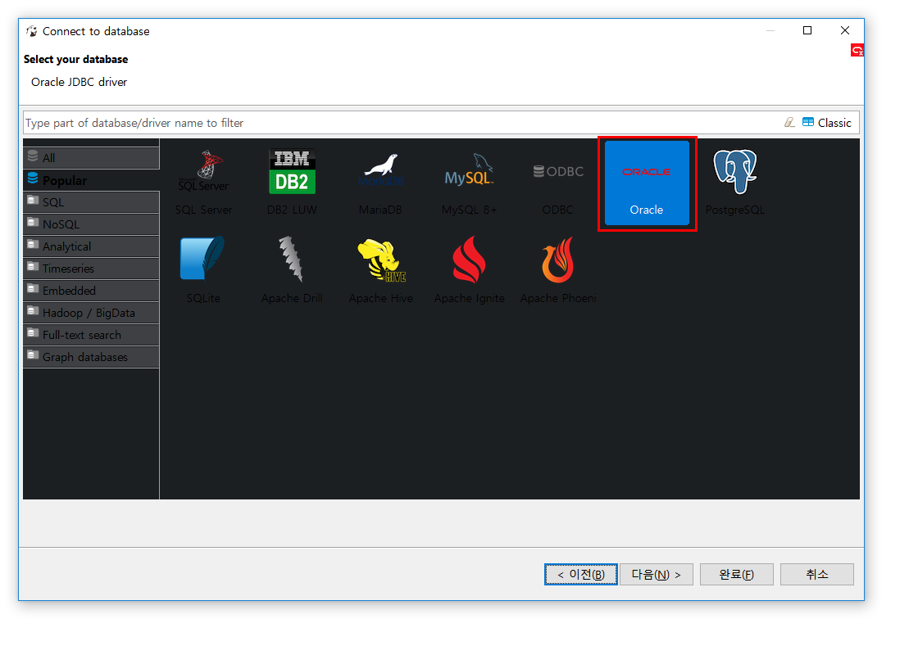
Task: Open Graph databases category
Action: 91,357
